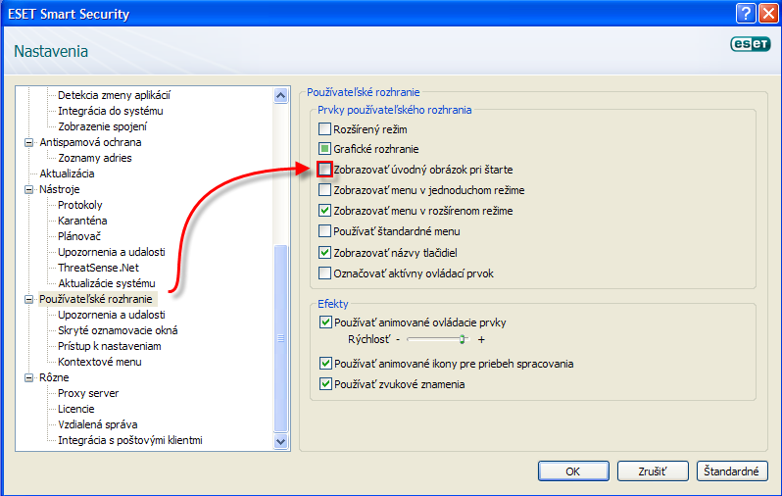This screenshot has height=496, width=782.
Task: Click the ESET logo
Action: click(x=750, y=44)
